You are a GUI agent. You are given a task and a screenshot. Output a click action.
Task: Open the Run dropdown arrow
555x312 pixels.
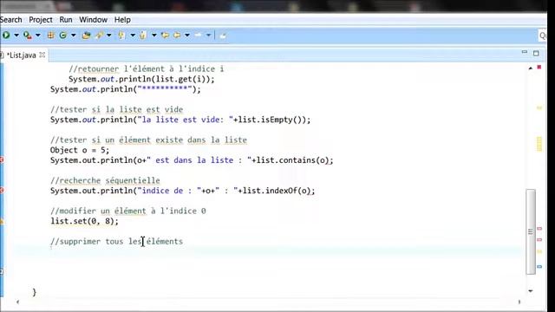(16, 36)
